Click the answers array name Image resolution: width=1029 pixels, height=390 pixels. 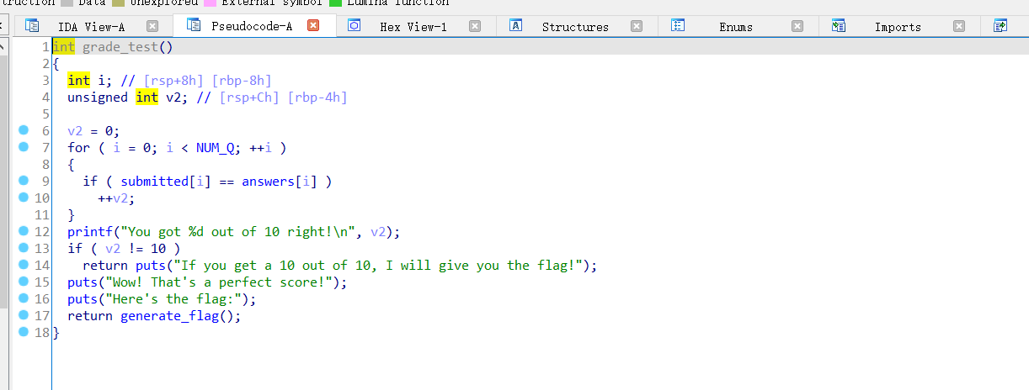pyautogui.click(x=268, y=182)
